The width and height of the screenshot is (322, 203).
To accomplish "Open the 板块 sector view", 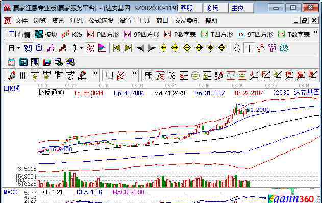I will [45, 34].
